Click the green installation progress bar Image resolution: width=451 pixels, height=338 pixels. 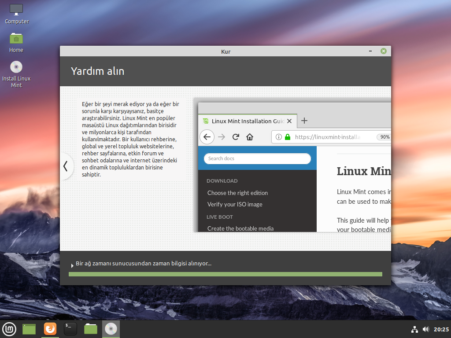click(225, 274)
